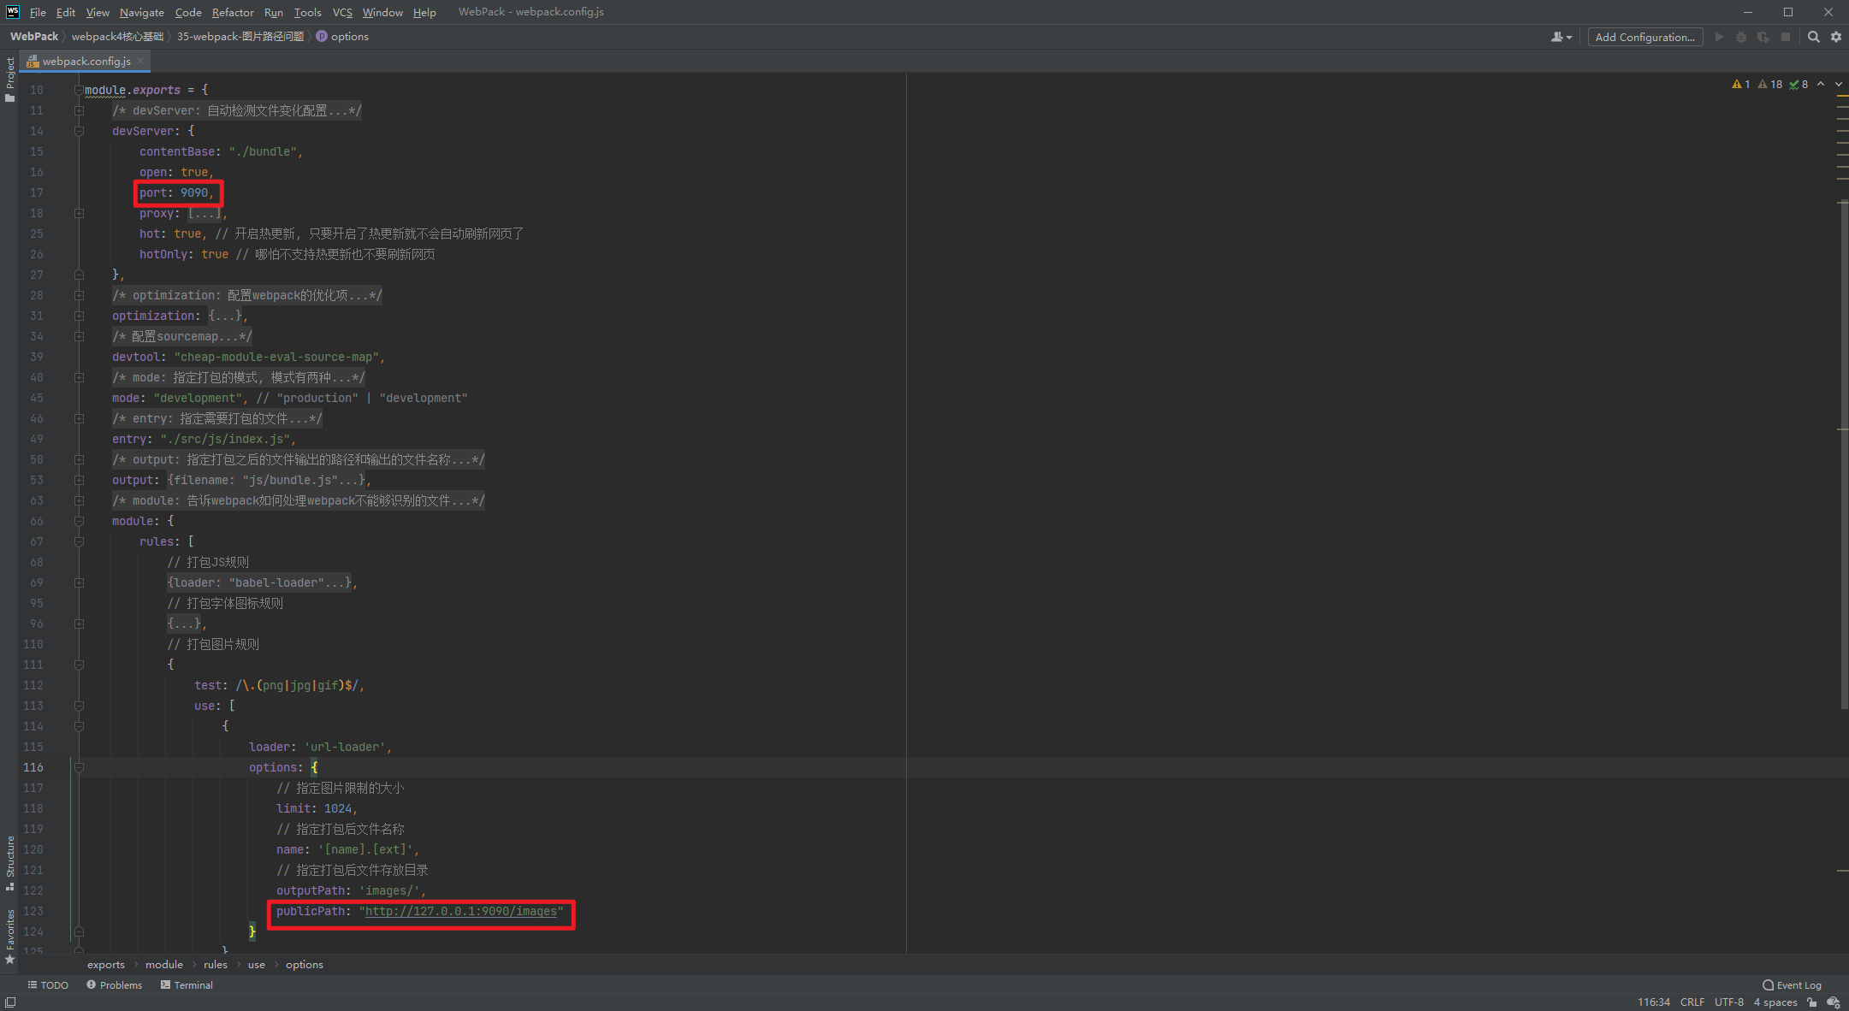The width and height of the screenshot is (1849, 1011).
Task: Change indent setting 4 spaces
Action: 1775,1002
